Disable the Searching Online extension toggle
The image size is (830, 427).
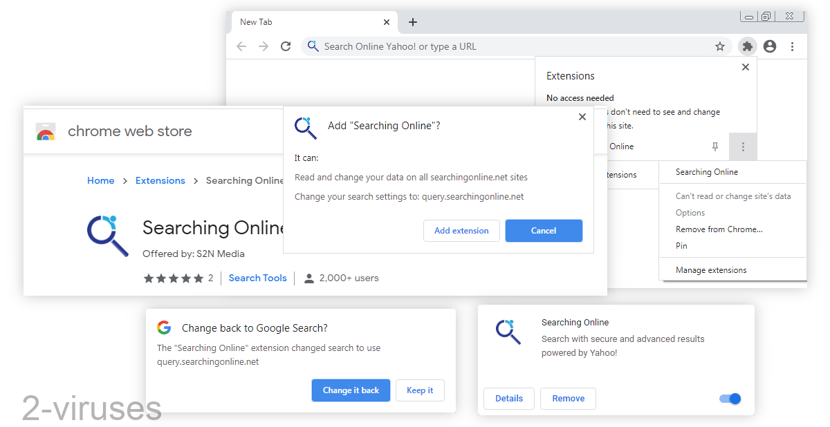pos(729,399)
